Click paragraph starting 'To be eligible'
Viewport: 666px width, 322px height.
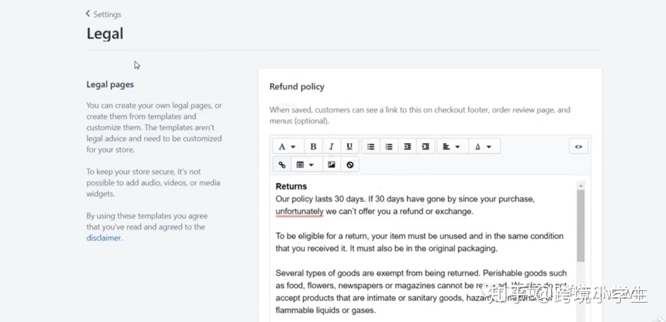[420, 242]
